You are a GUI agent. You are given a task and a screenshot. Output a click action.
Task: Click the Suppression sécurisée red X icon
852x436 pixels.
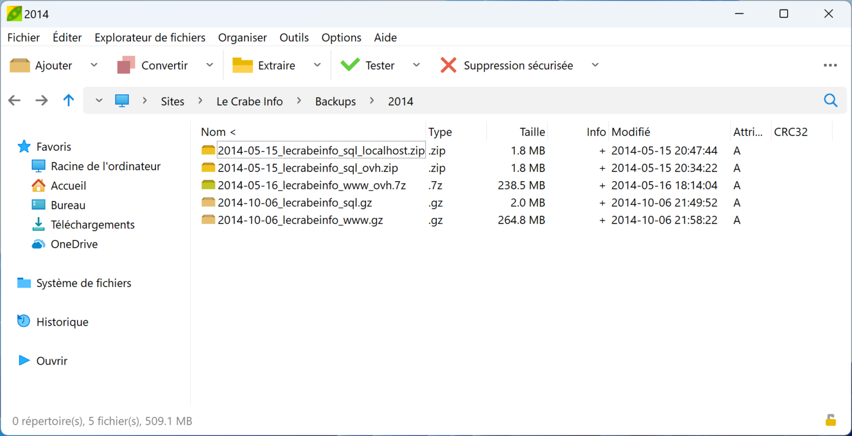click(448, 65)
